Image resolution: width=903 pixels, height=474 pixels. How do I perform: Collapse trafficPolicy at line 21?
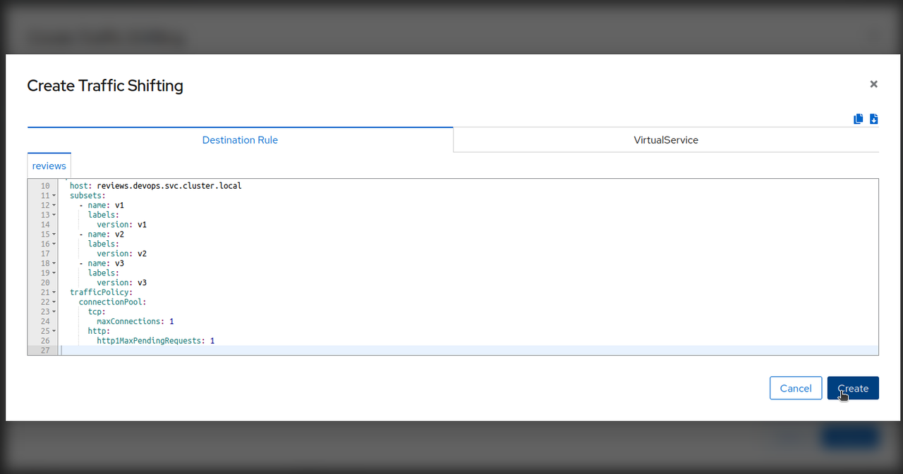54,292
